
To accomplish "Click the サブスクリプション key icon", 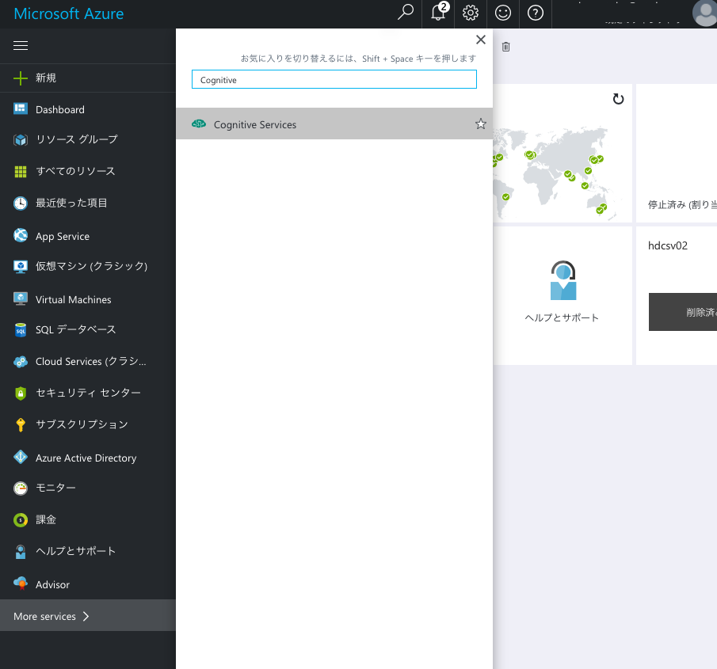I will pyautogui.click(x=21, y=424).
